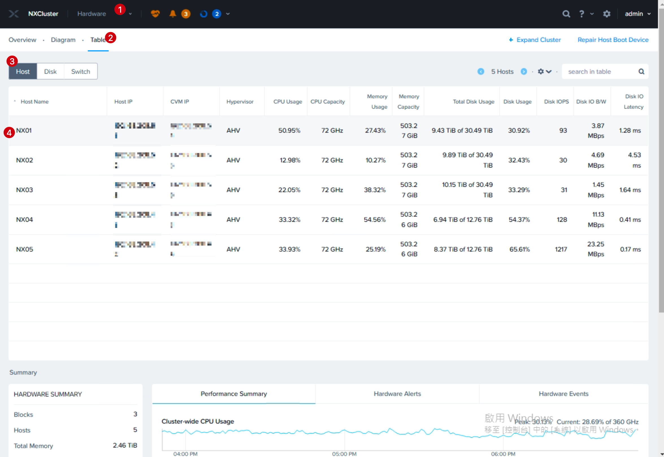Open the admin user dropdown
The image size is (664, 457).
click(638, 14)
